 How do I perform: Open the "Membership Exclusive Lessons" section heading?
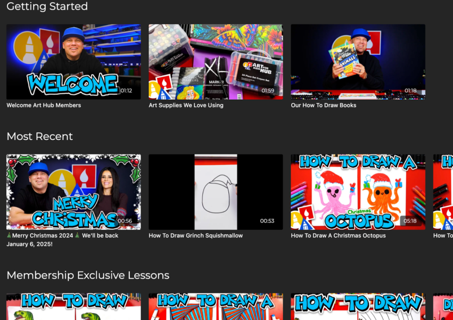click(x=88, y=275)
